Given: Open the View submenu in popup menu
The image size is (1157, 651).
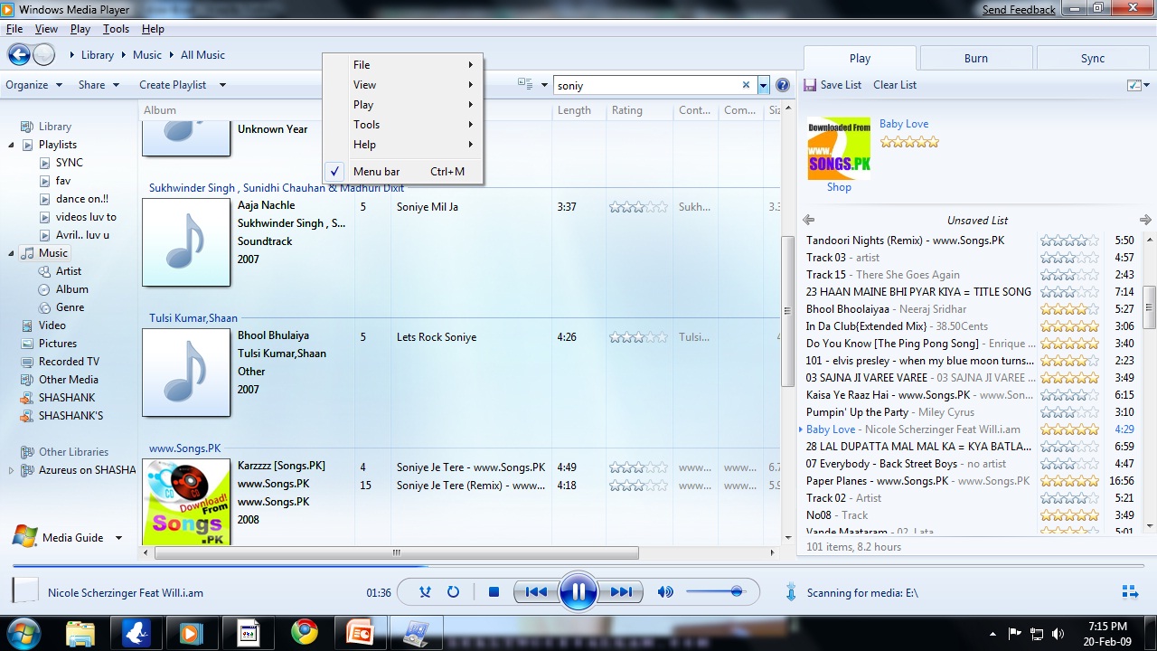Looking at the screenshot, I should (403, 85).
